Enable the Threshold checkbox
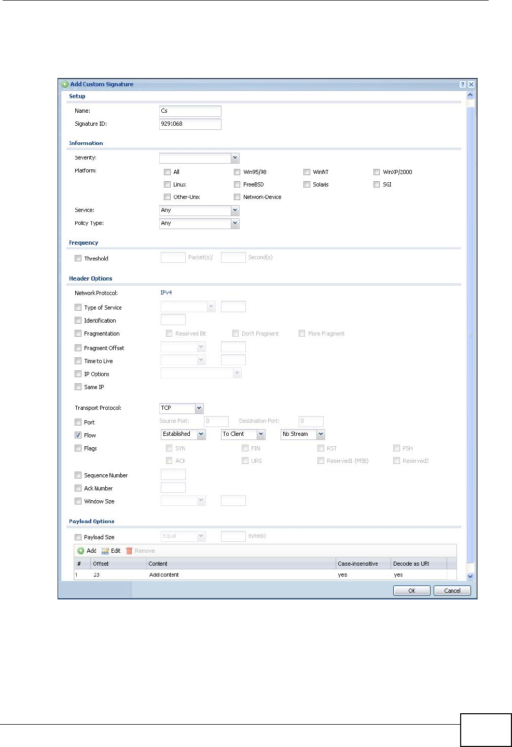512x747 pixels. (78, 258)
